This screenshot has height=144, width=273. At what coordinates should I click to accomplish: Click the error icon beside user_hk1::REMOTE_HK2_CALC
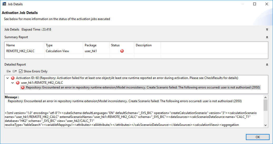(18, 83)
